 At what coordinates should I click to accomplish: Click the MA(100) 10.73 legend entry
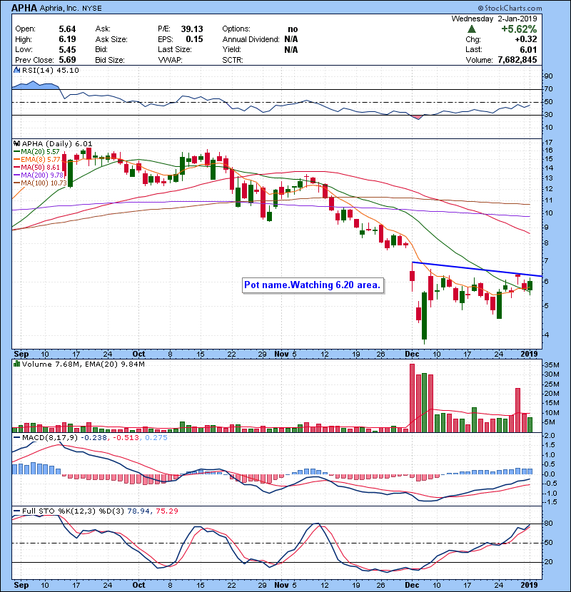pyautogui.click(x=40, y=183)
